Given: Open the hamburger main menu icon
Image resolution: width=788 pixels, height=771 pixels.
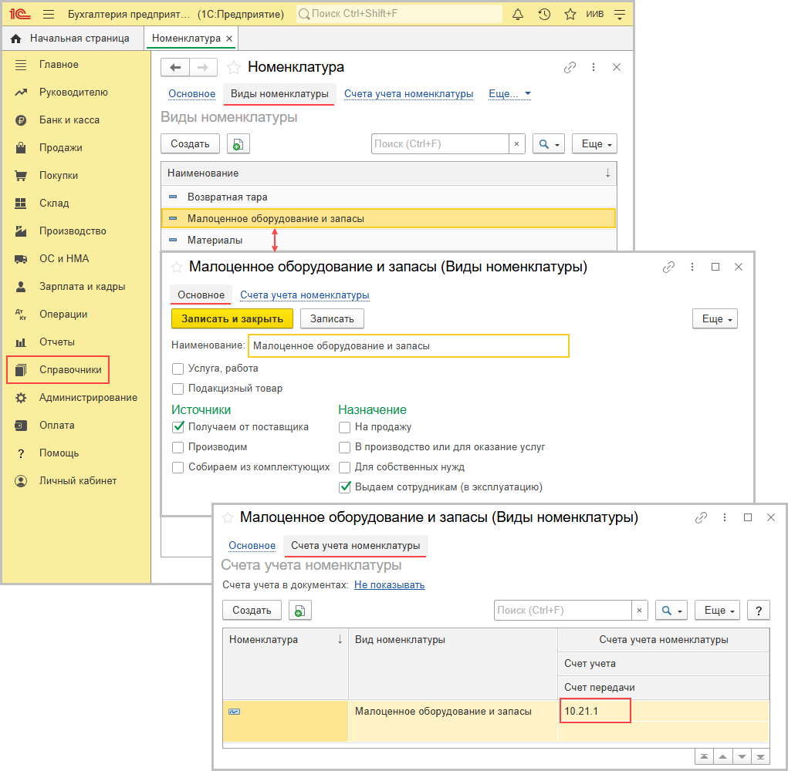Looking at the screenshot, I should [x=49, y=14].
